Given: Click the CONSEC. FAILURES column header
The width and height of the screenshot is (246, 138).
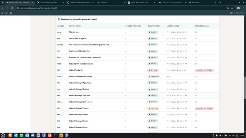Looking at the screenshot, I should point(133,26).
